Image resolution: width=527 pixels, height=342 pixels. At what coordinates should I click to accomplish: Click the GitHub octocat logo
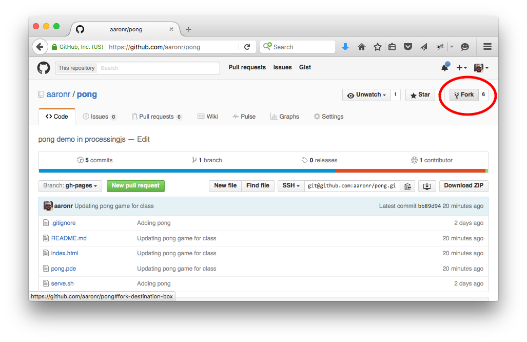[x=44, y=68]
